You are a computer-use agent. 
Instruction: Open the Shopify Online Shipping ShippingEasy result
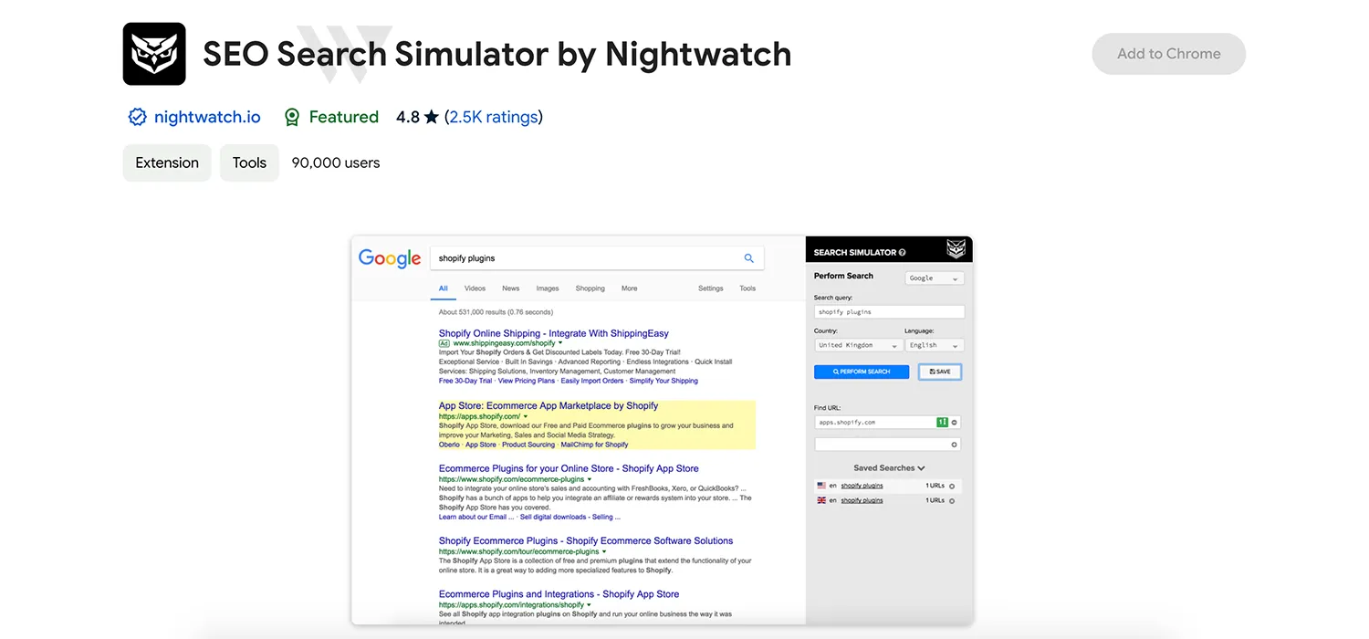pos(554,333)
